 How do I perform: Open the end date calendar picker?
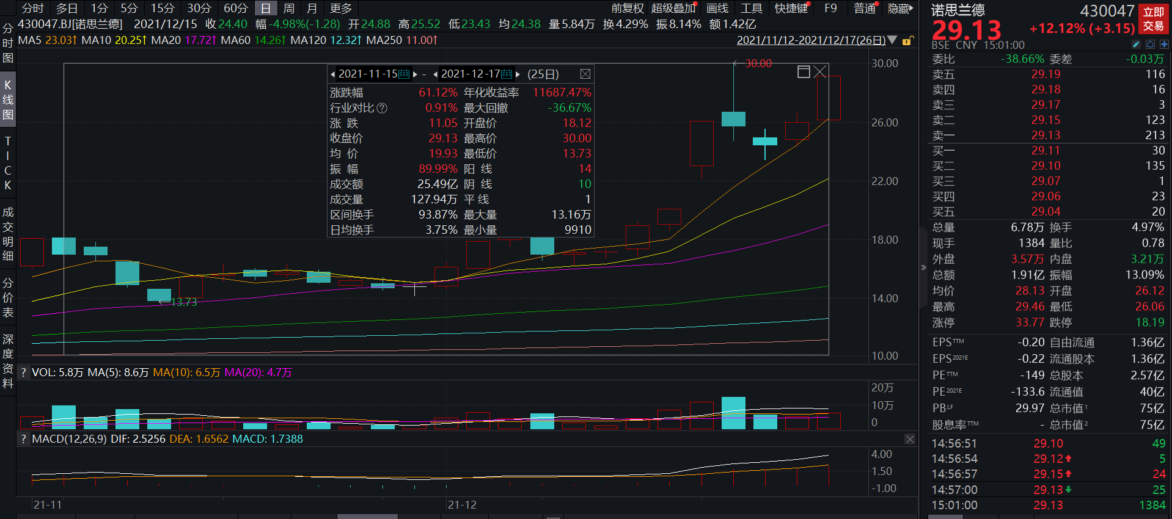pyautogui.click(x=507, y=74)
